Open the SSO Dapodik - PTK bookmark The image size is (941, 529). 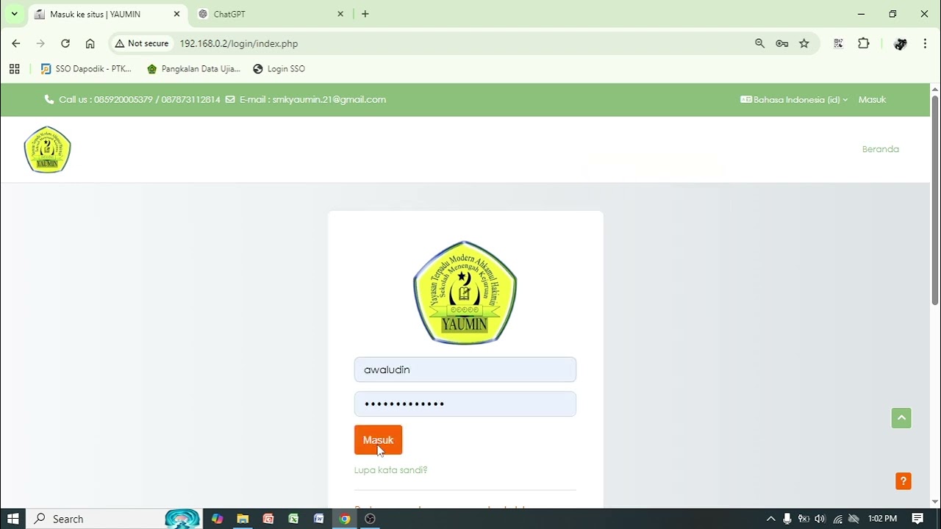pyautogui.click(x=86, y=69)
